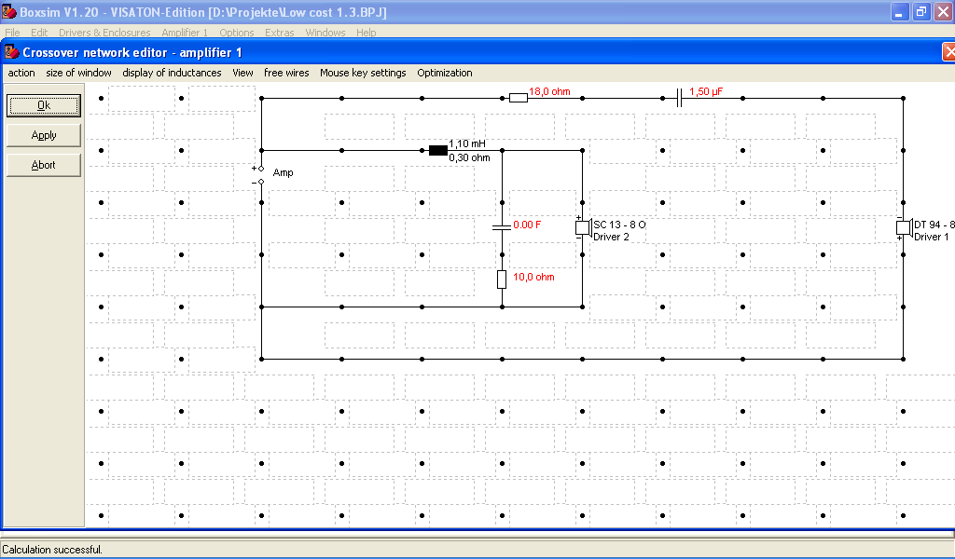This screenshot has width=955, height=559.
Task: Click the Driver 1 label
Action: (x=932, y=238)
